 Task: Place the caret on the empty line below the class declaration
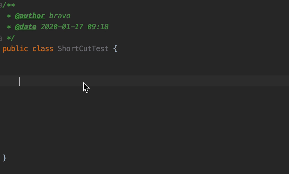click(x=144, y=60)
